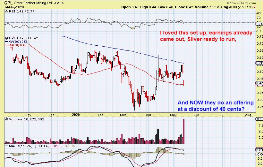Click the Jul month label on time axis
Image resolution: width=263 pixels, height=167 pixels.
222,115
